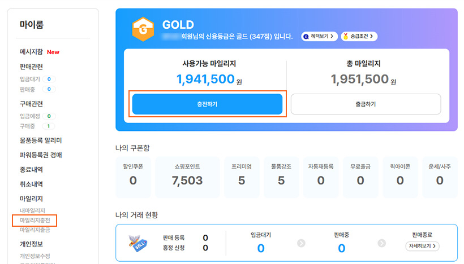Open 메시지함 in the sidebar
This screenshot has width=464, height=264.
pyautogui.click(x=31, y=52)
